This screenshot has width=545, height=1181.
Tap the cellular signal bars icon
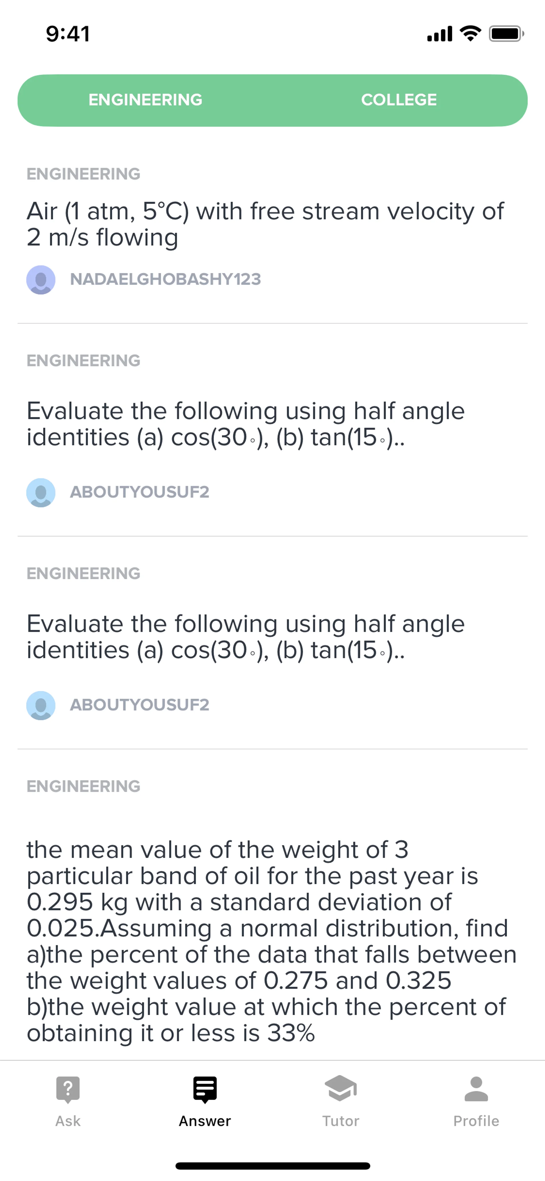[x=439, y=34]
